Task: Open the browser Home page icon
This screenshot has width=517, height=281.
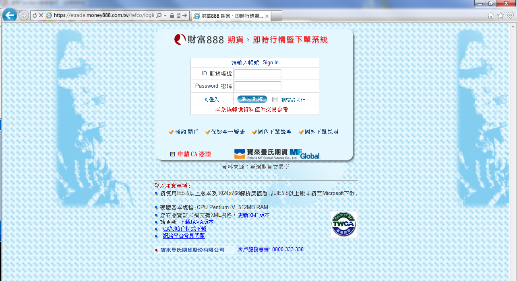Action: [x=490, y=16]
